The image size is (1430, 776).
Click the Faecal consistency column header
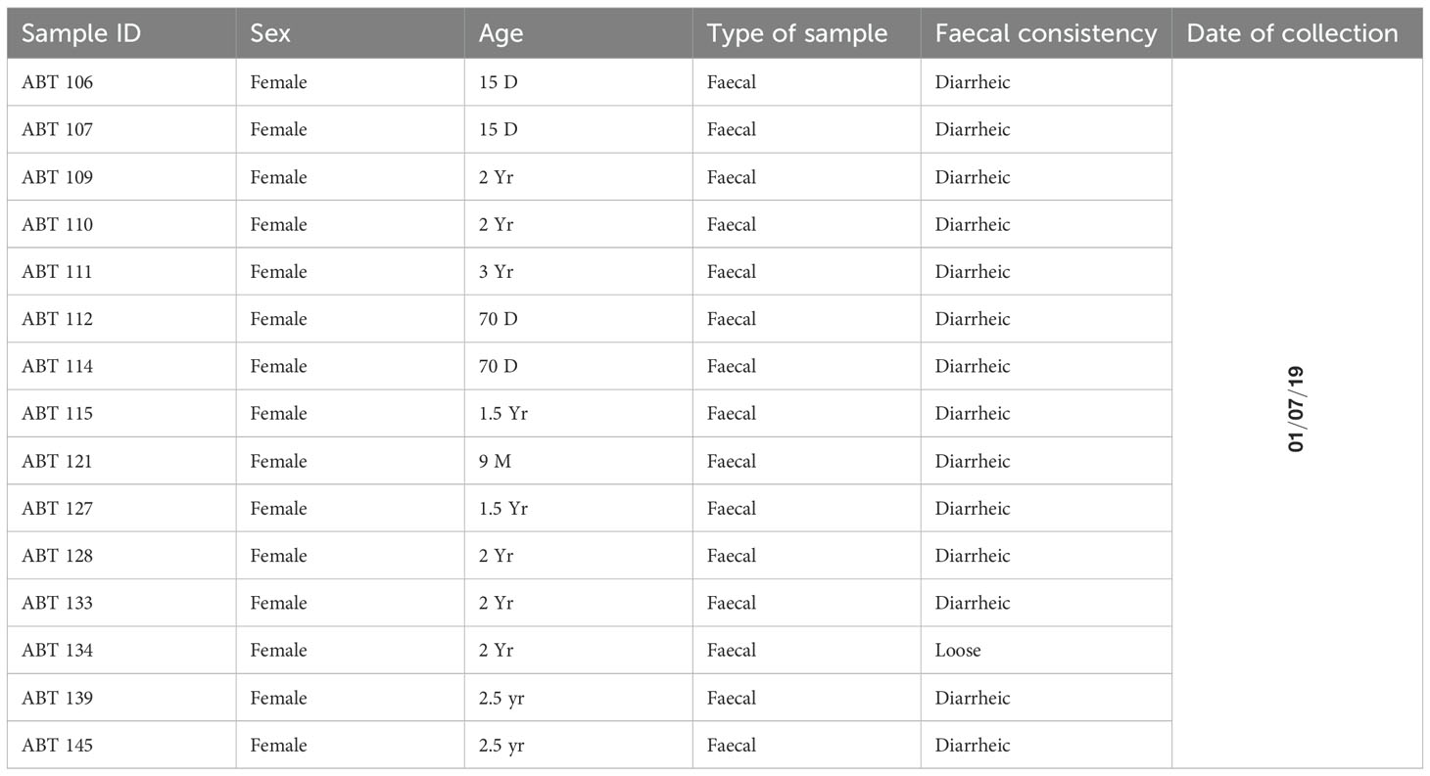(1046, 33)
